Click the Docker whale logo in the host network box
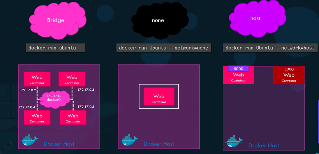The image size is (319, 154). tap(234, 141)
